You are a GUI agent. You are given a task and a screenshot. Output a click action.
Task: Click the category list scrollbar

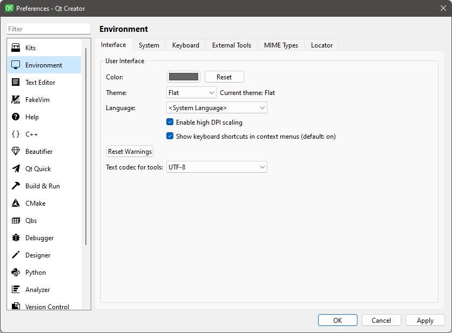[86, 146]
